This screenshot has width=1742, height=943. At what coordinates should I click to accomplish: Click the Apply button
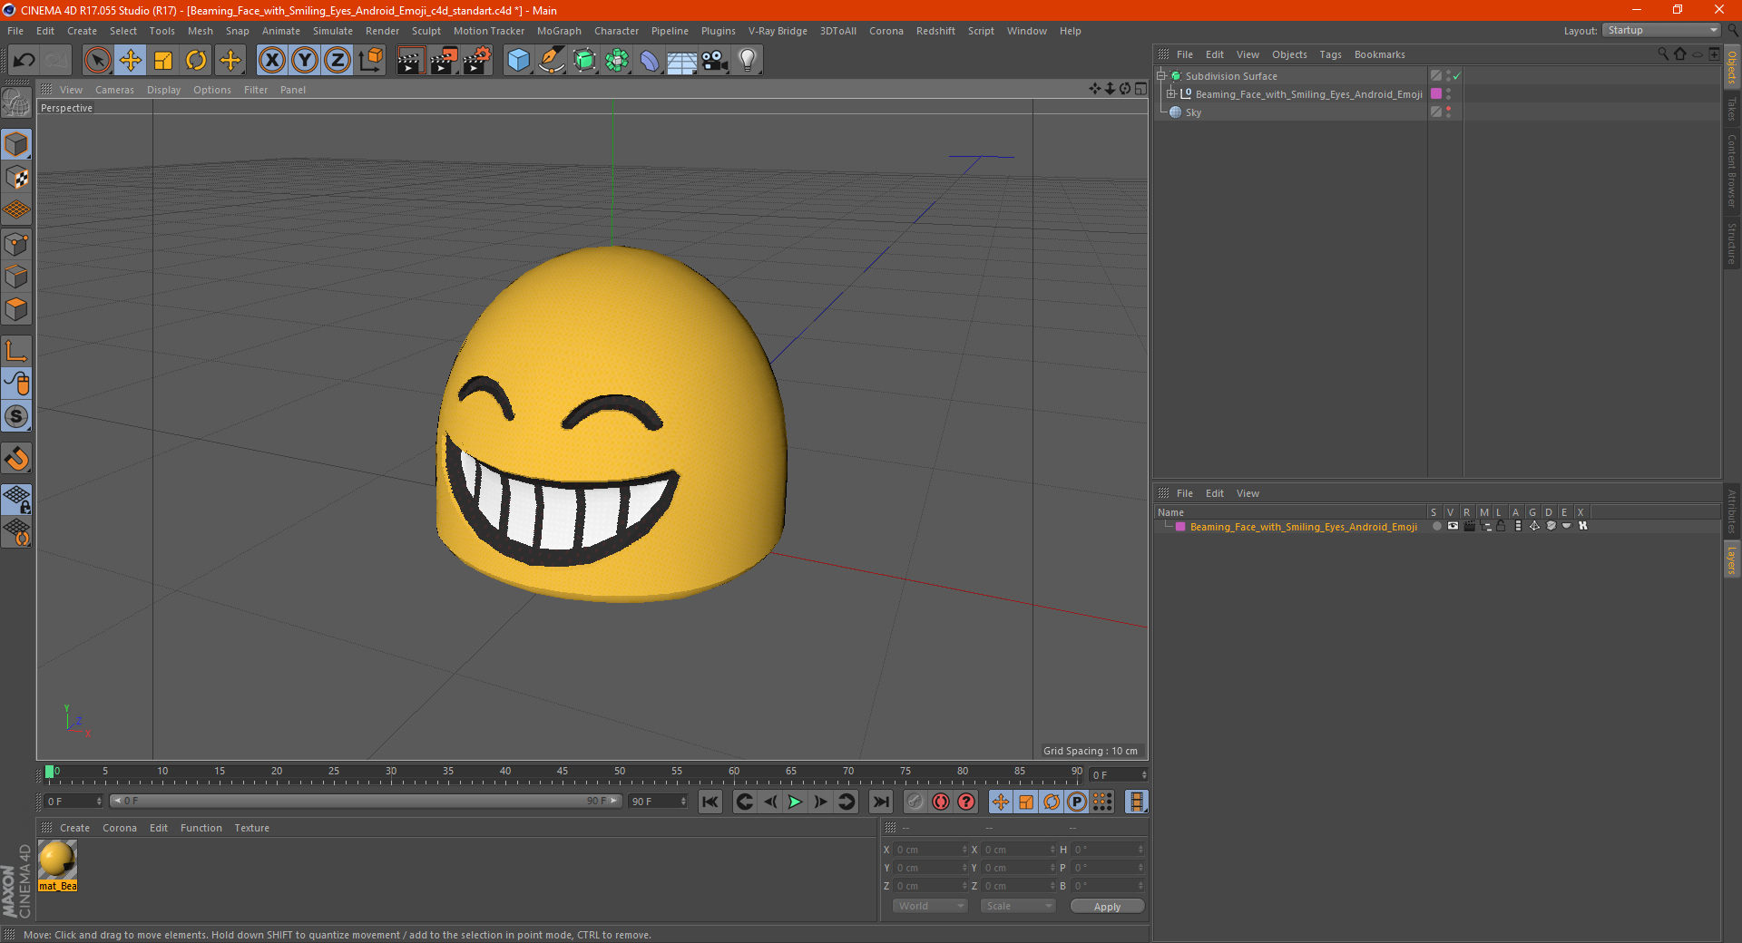1106,906
